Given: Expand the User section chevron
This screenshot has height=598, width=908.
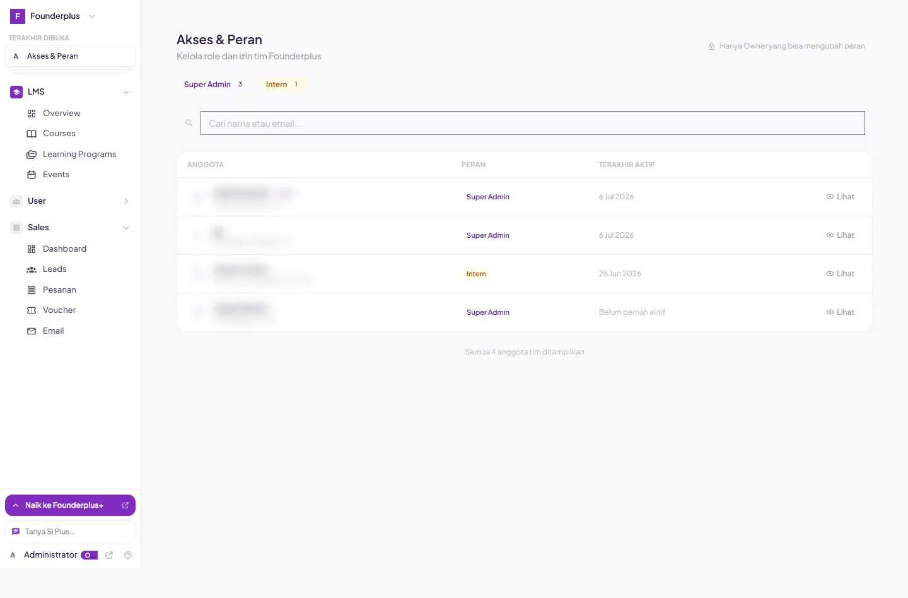Looking at the screenshot, I should coord(126,201).
